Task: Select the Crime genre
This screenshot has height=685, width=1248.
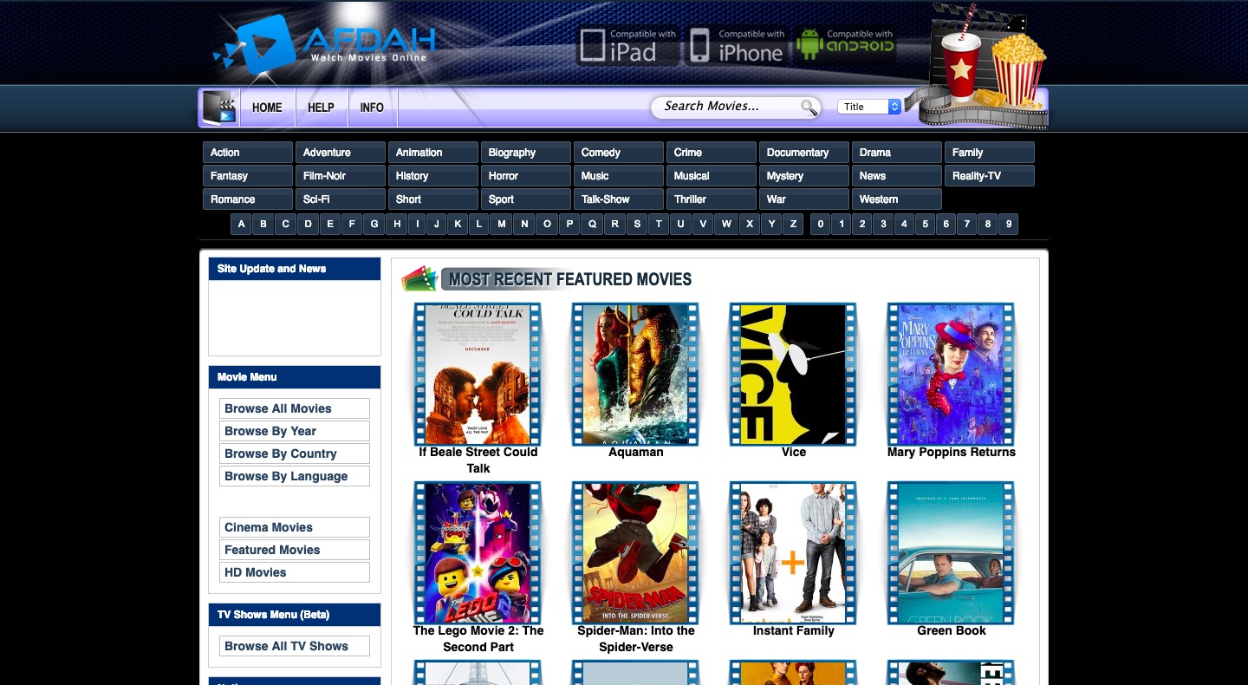Action: pyautogui.click(x=712, y=153)
